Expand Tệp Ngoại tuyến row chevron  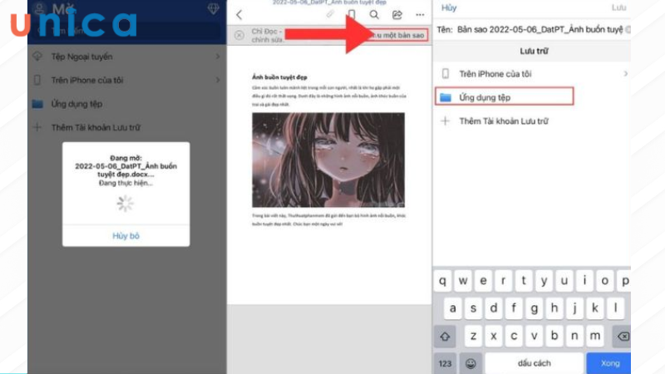point(218,57)
